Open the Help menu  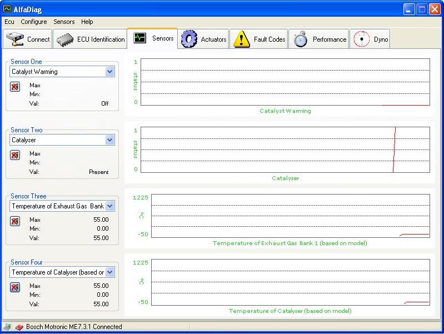click(87, 22)
